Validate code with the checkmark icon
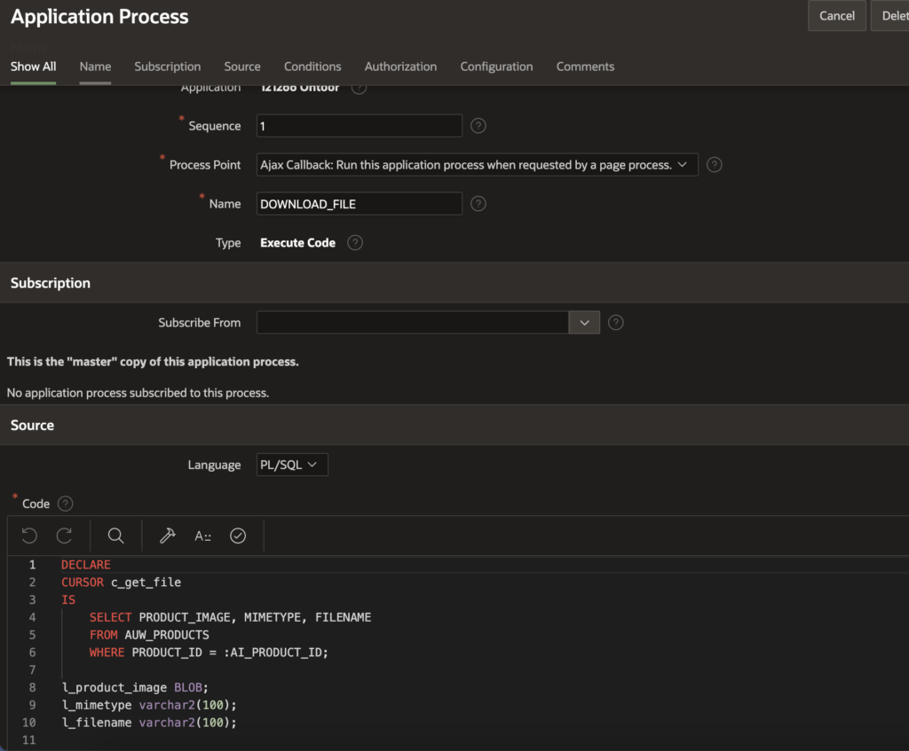The height and width of the screenshot is (751, 909). click(238, 536)
